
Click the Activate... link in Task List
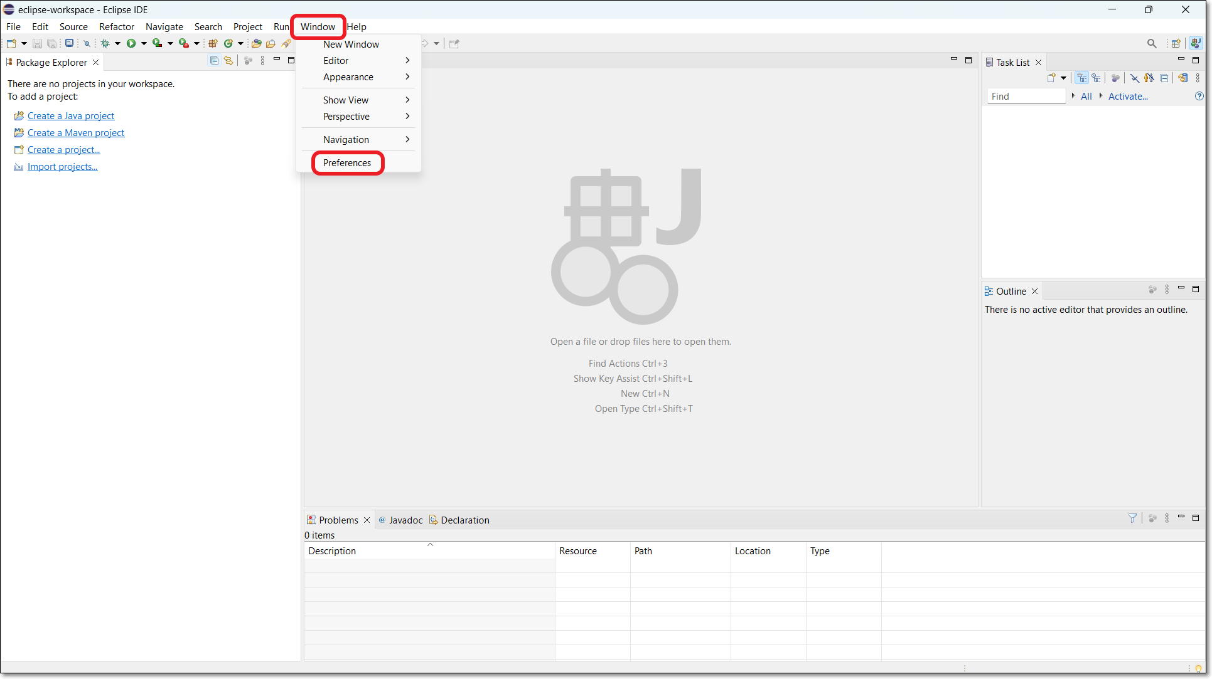pyautogui.click(x=1128, y=97)
